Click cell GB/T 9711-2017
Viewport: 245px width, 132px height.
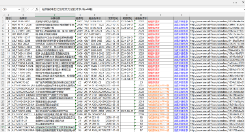(23, 38)
